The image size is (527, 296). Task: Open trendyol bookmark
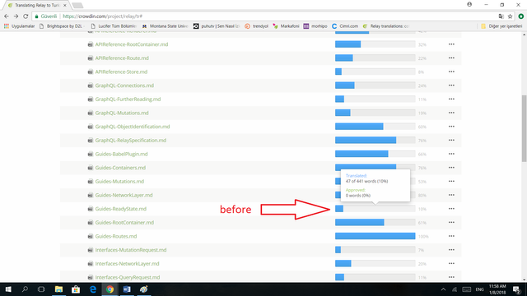click(x=256, y=25)
